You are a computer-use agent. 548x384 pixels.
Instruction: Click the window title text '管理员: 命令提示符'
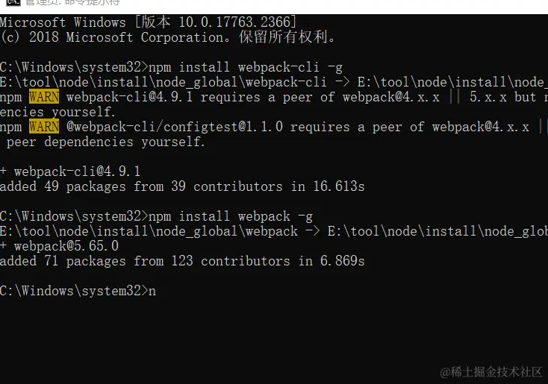click(71, 3)
